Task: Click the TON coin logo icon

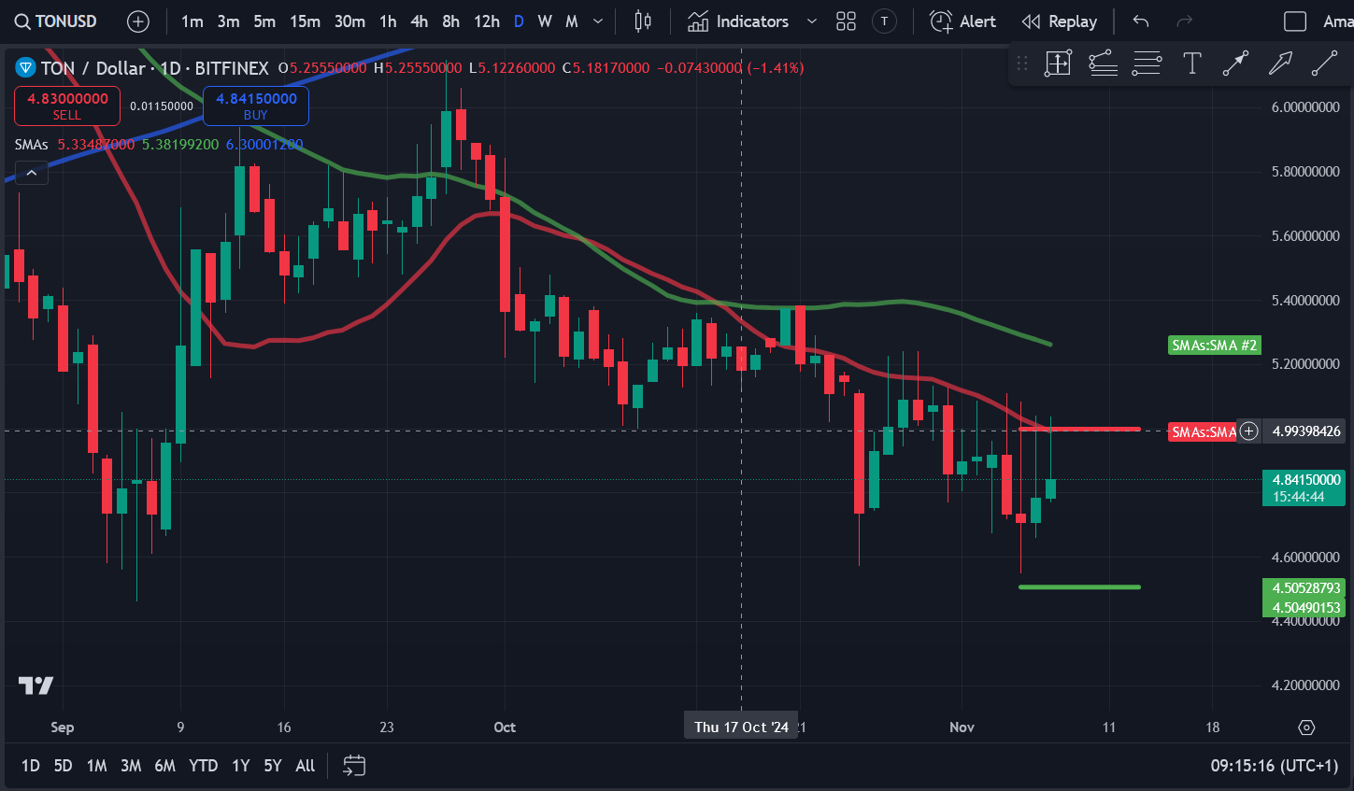Action: 25,67
